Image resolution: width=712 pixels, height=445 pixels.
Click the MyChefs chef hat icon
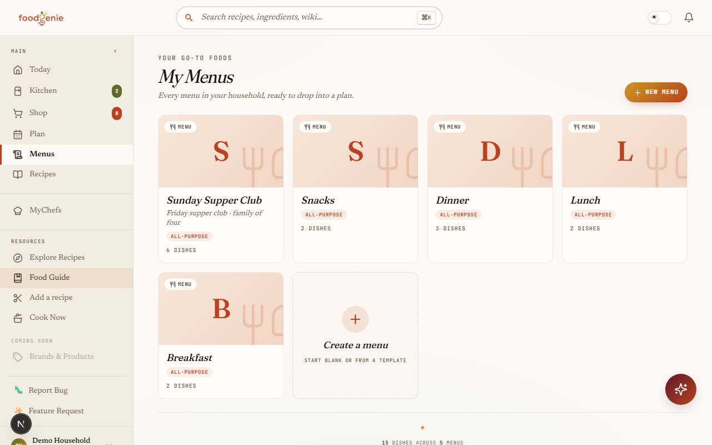point(18,210)
